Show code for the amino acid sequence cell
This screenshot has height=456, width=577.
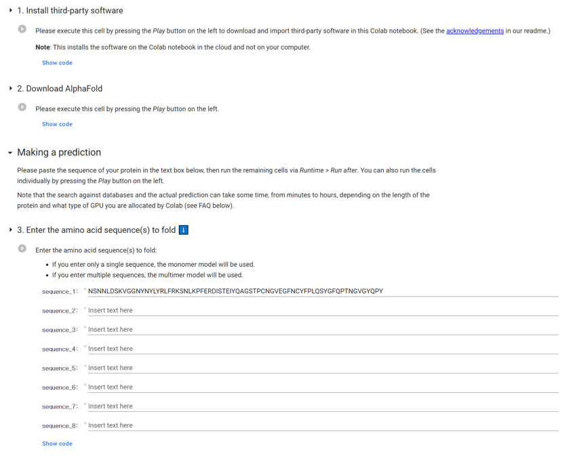click(x=57, y=444)
